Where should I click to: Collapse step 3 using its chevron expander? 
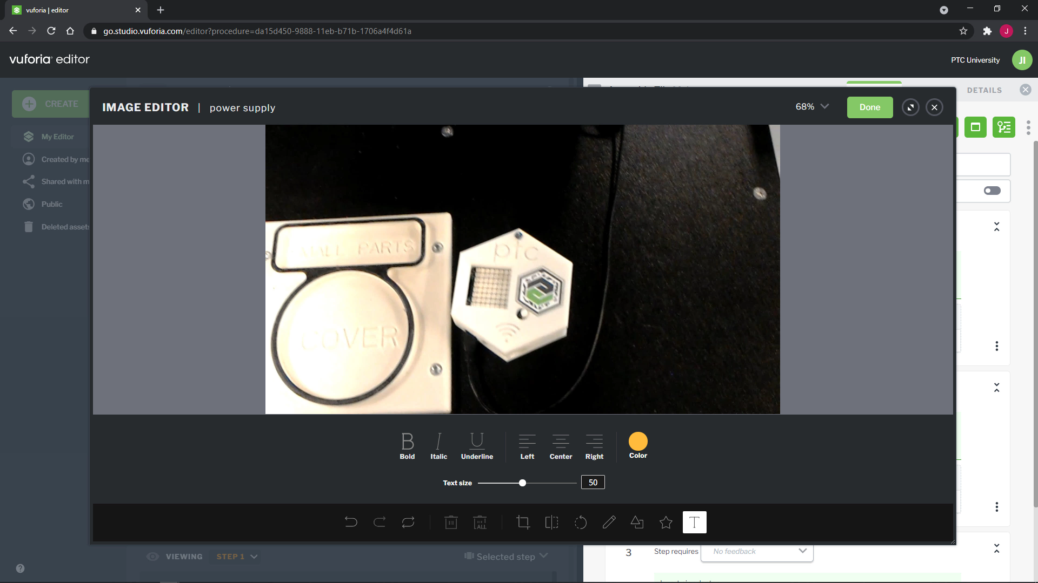[x=997, y=548]
